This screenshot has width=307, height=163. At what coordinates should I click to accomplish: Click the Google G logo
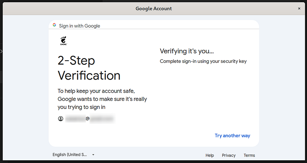[x=54, y=25]
